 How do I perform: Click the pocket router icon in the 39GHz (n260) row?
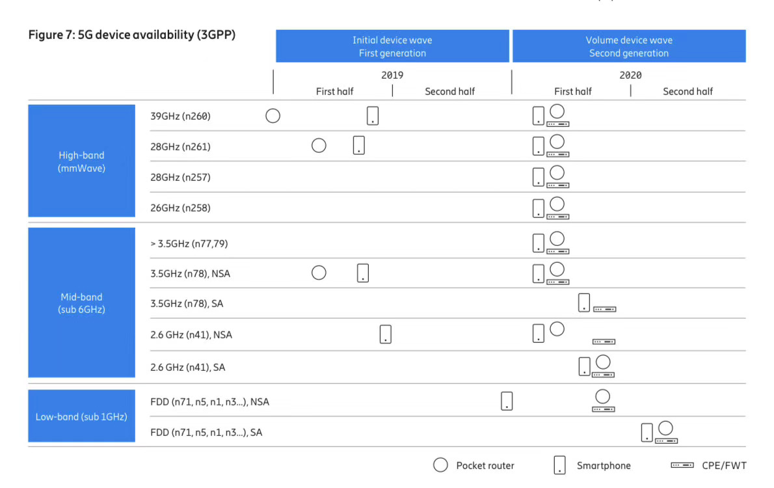[273, 116]
